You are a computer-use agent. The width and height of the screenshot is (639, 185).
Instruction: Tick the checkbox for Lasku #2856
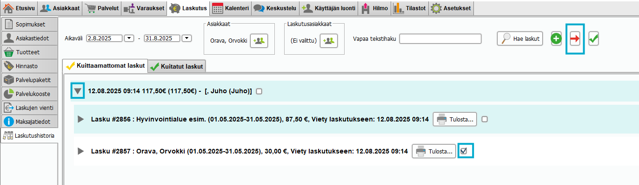coord(485,119)
